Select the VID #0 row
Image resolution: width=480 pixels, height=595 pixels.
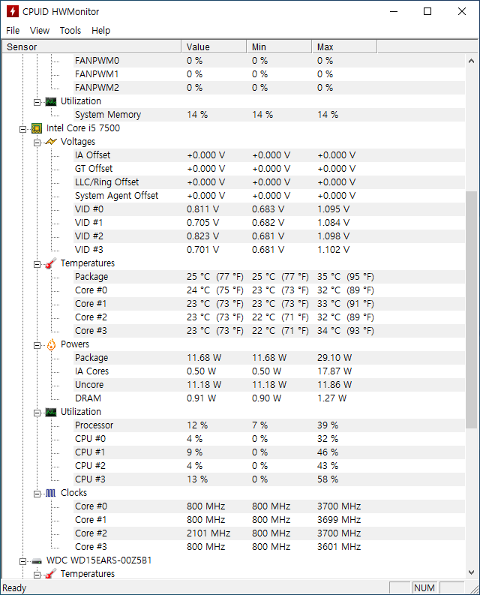269,209
